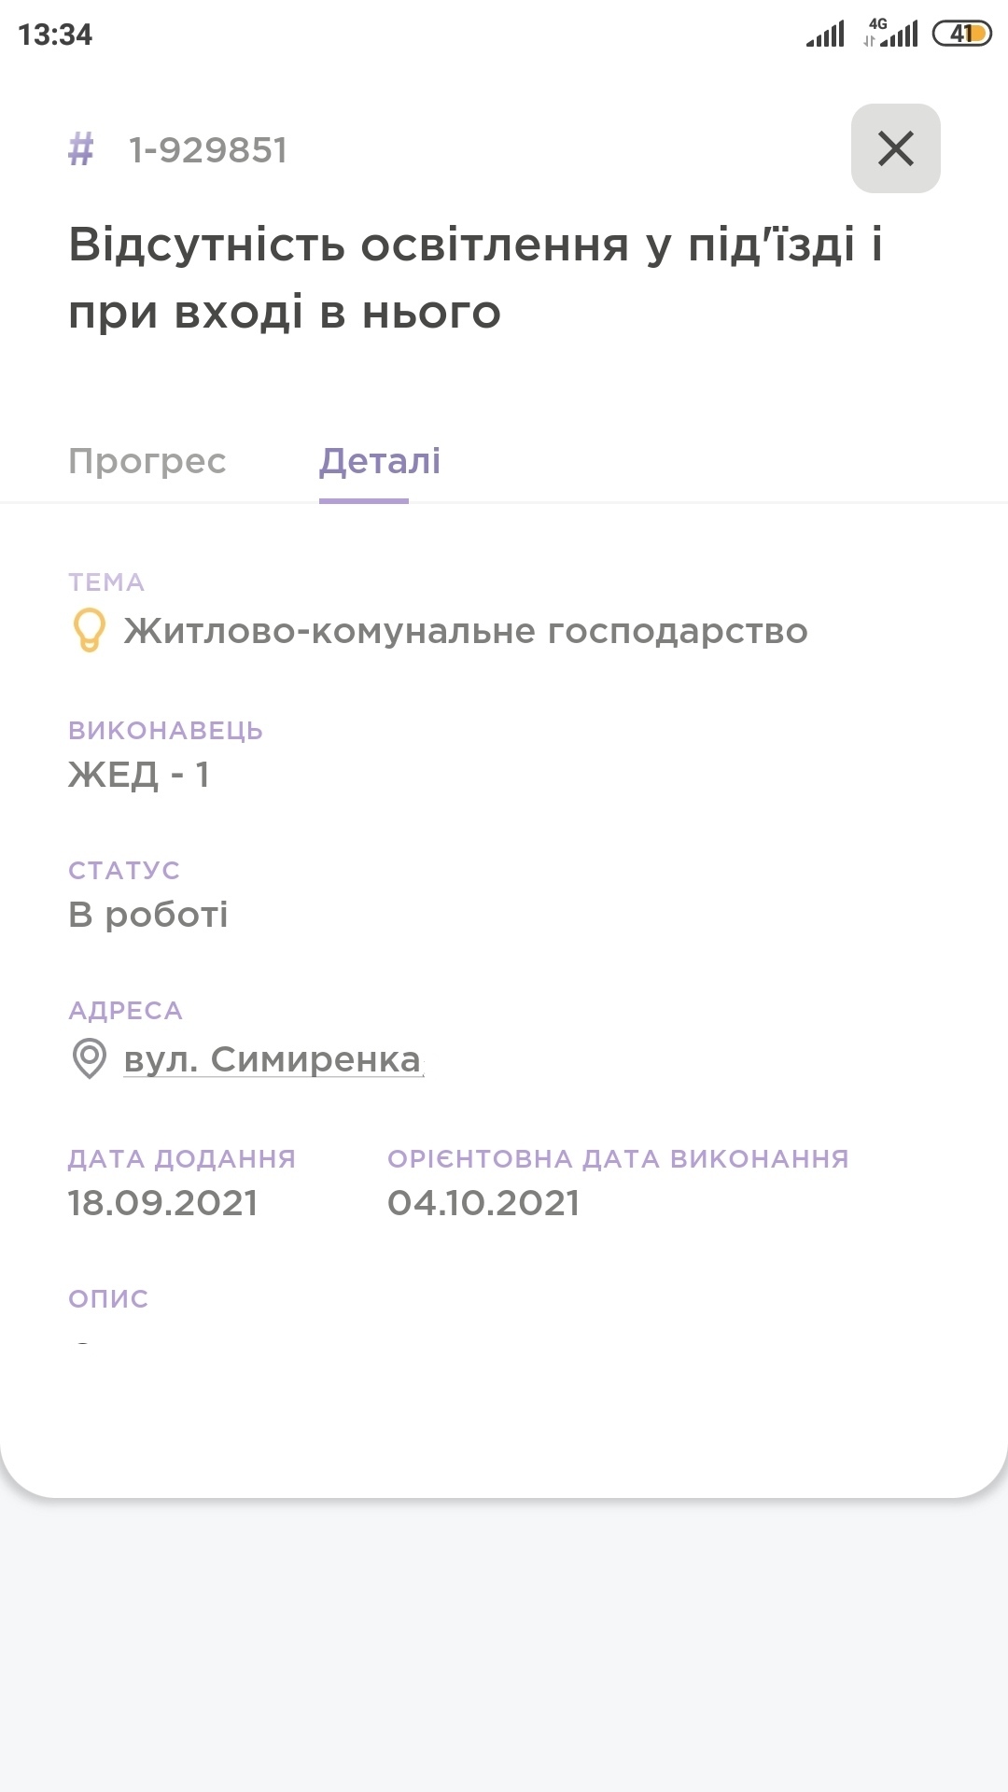This screenshot has width=1008, height=1792.
Task: Tap the clock time in status bar
Action: (x=55, y=35)
